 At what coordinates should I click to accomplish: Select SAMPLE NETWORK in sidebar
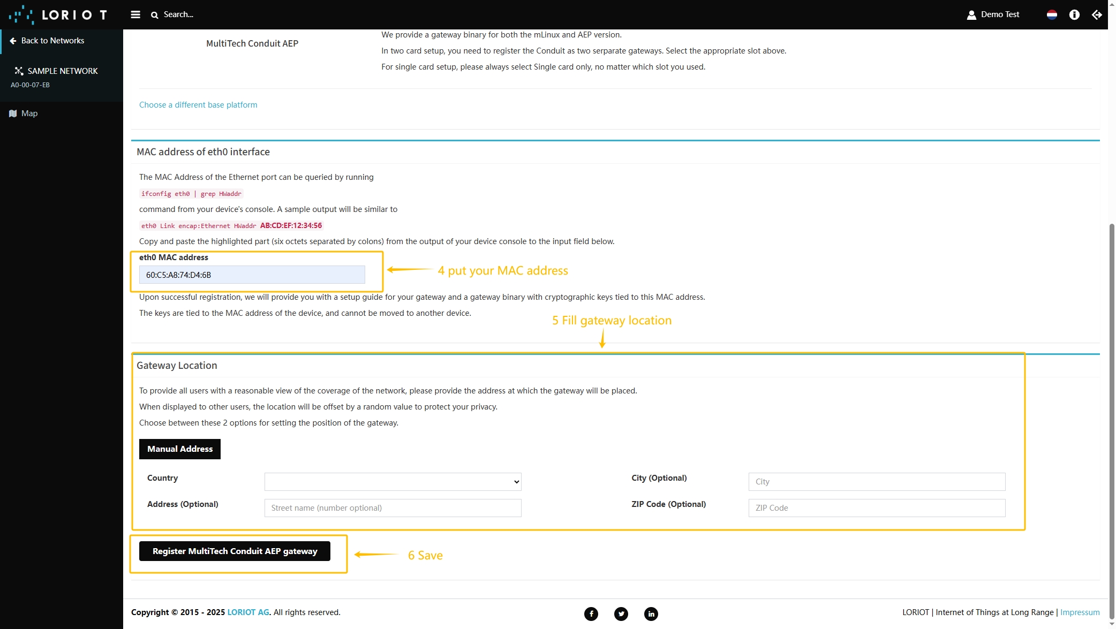click(x=62, y=71)
